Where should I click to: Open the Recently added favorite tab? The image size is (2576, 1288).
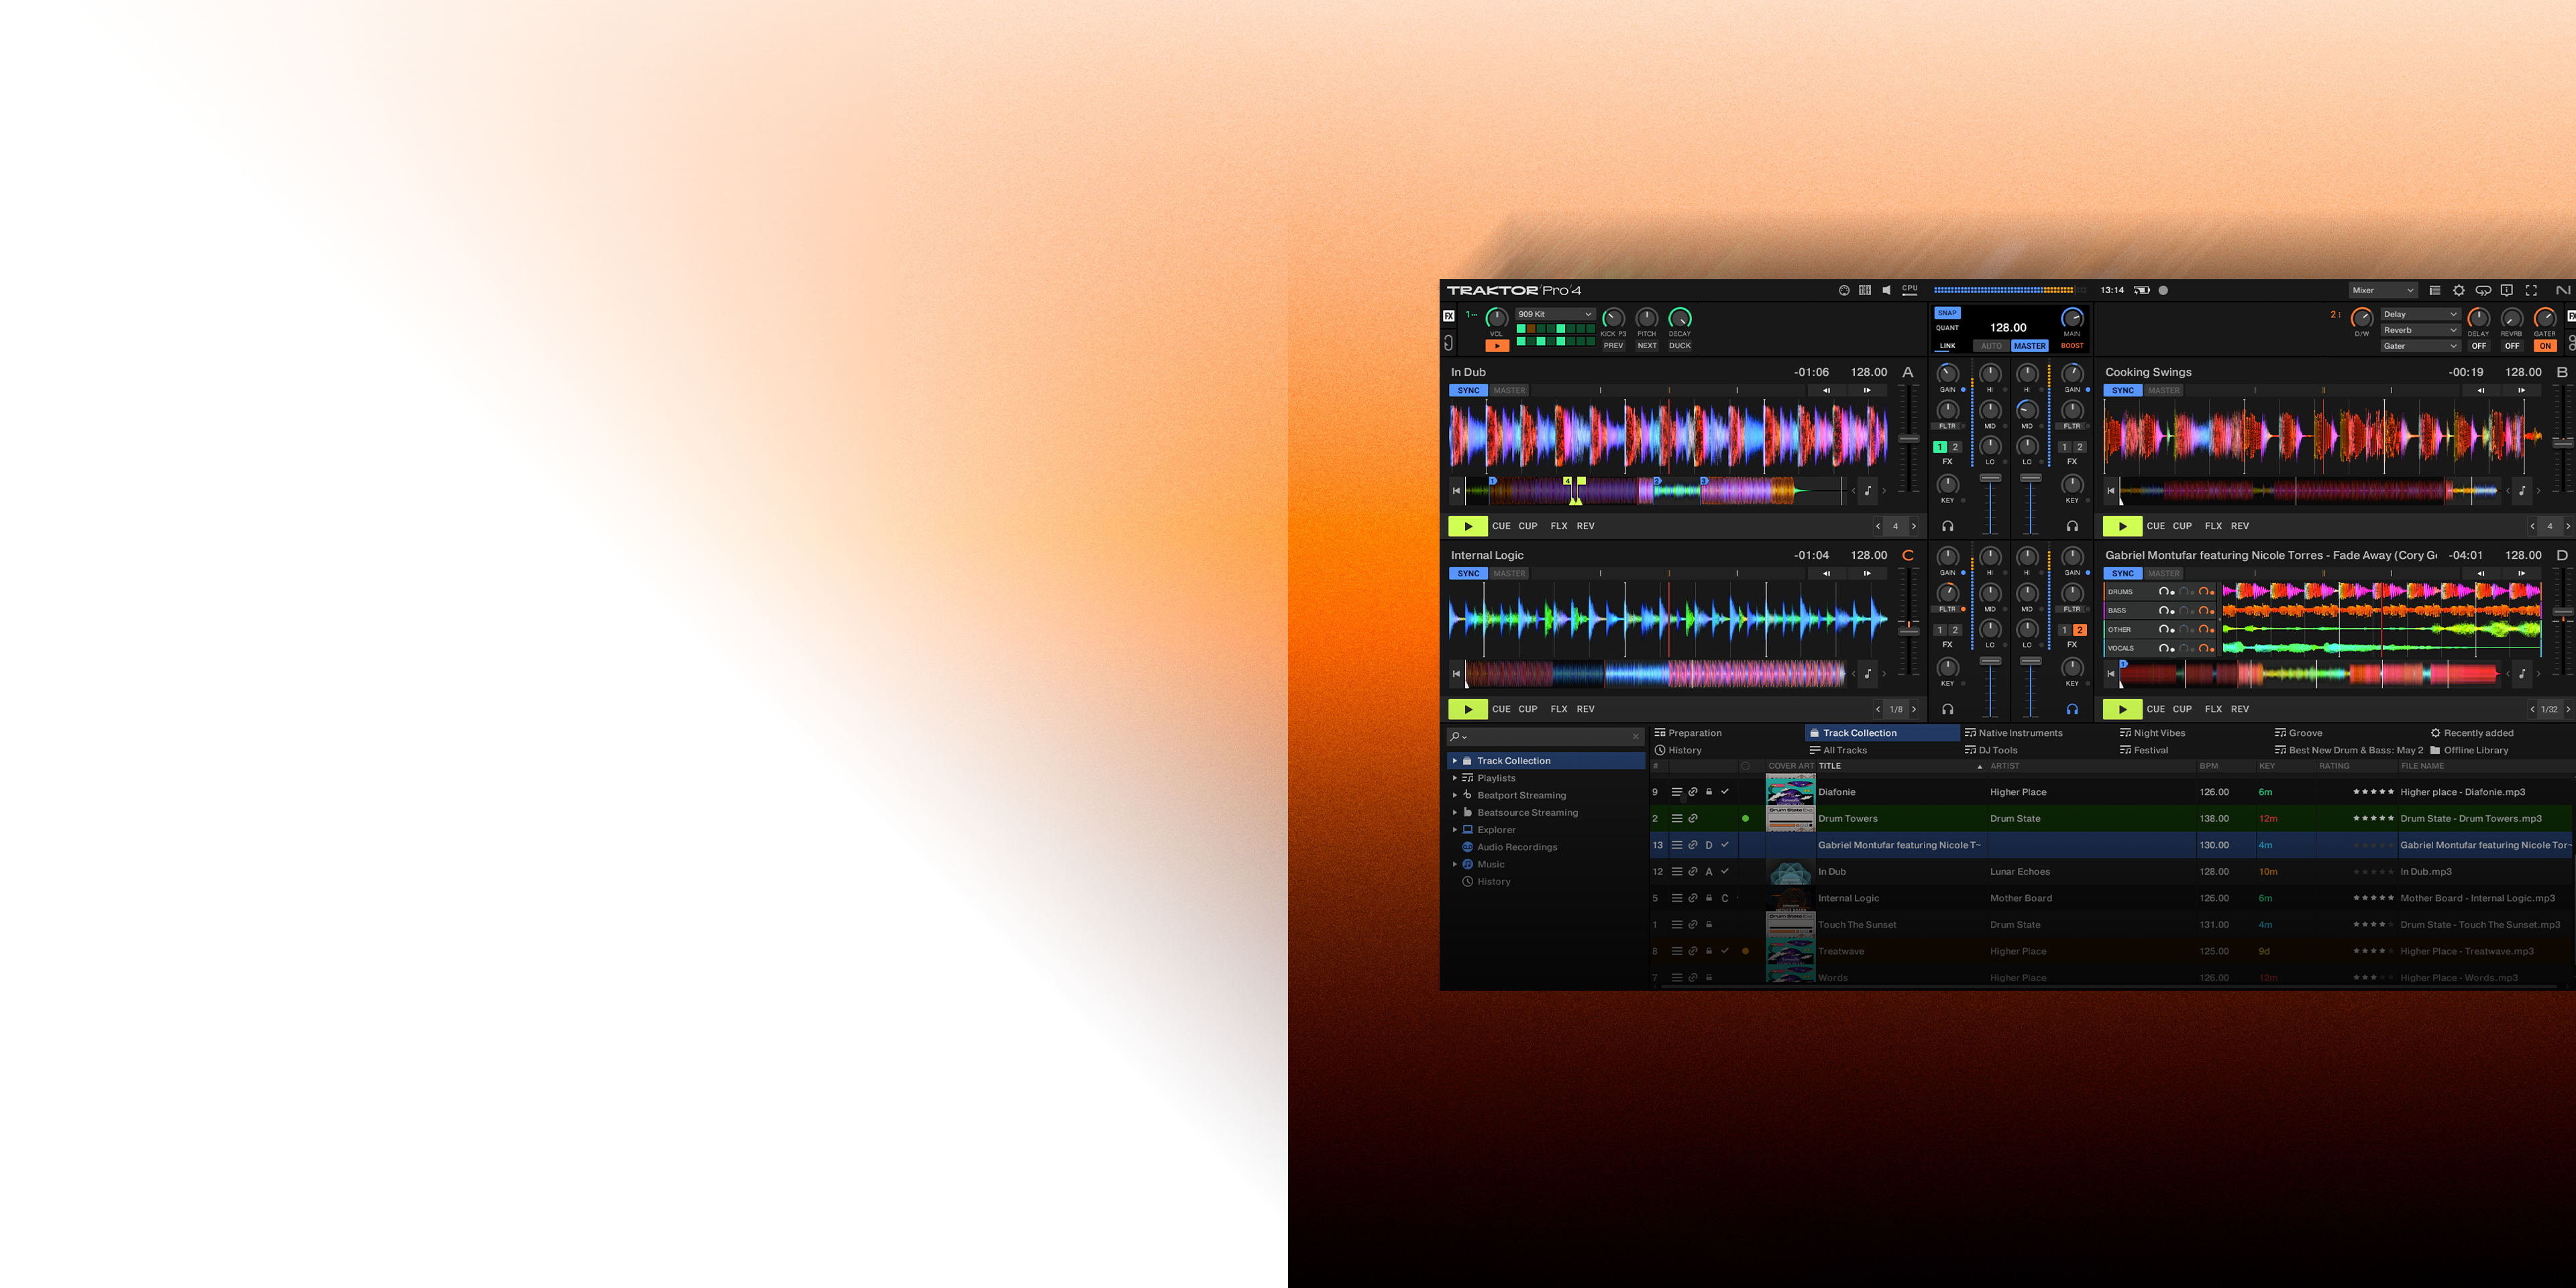tap(2472, 733)
